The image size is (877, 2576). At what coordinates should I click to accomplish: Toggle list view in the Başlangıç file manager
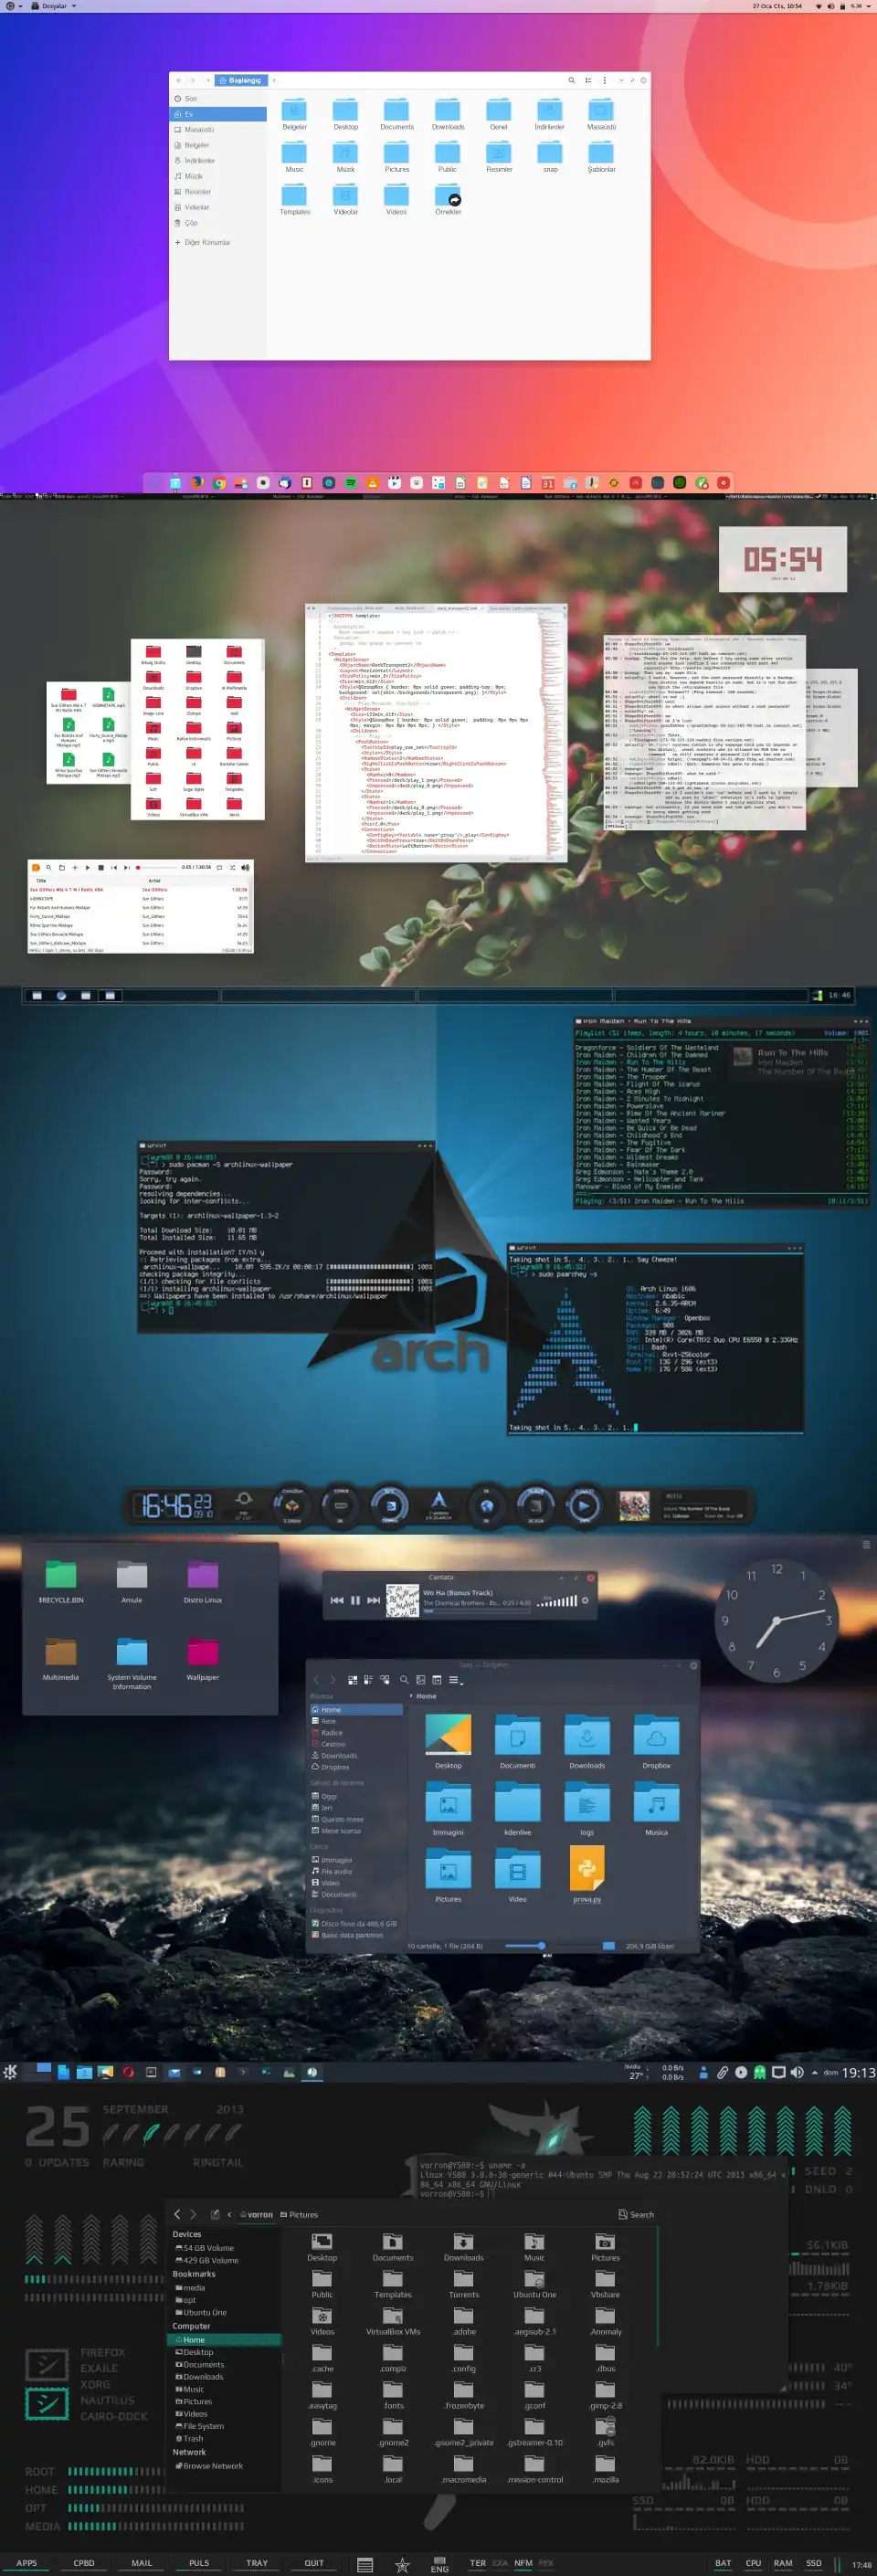click(x=588, y=80)
